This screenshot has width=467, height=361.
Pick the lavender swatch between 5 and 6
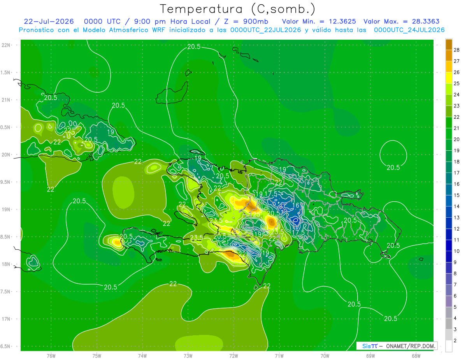[449, 301]
